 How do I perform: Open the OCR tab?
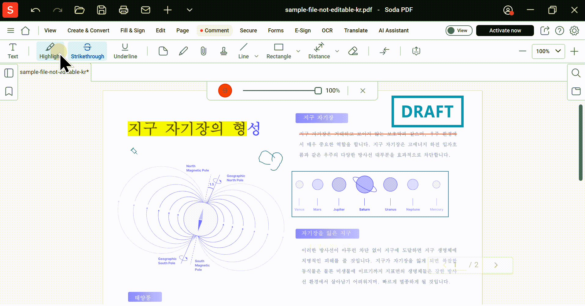[327, 31]
